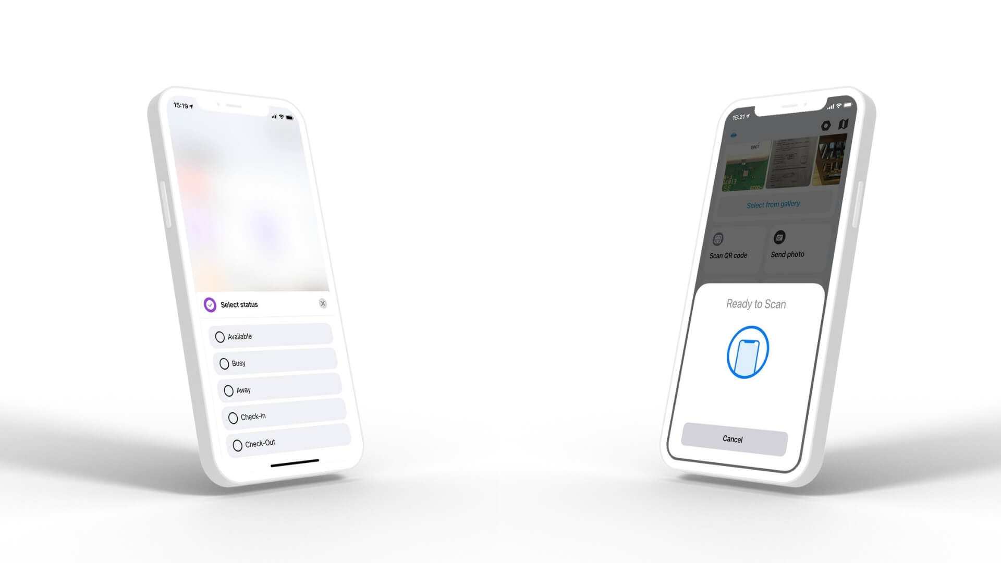1001x563 pixels.
Task: Select from gallery option
Action: (772, 204)
